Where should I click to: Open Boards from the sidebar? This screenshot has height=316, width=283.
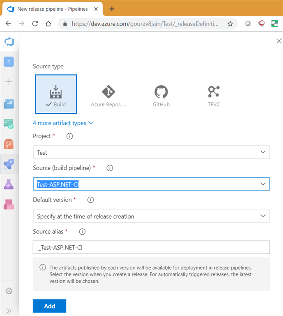9,124
